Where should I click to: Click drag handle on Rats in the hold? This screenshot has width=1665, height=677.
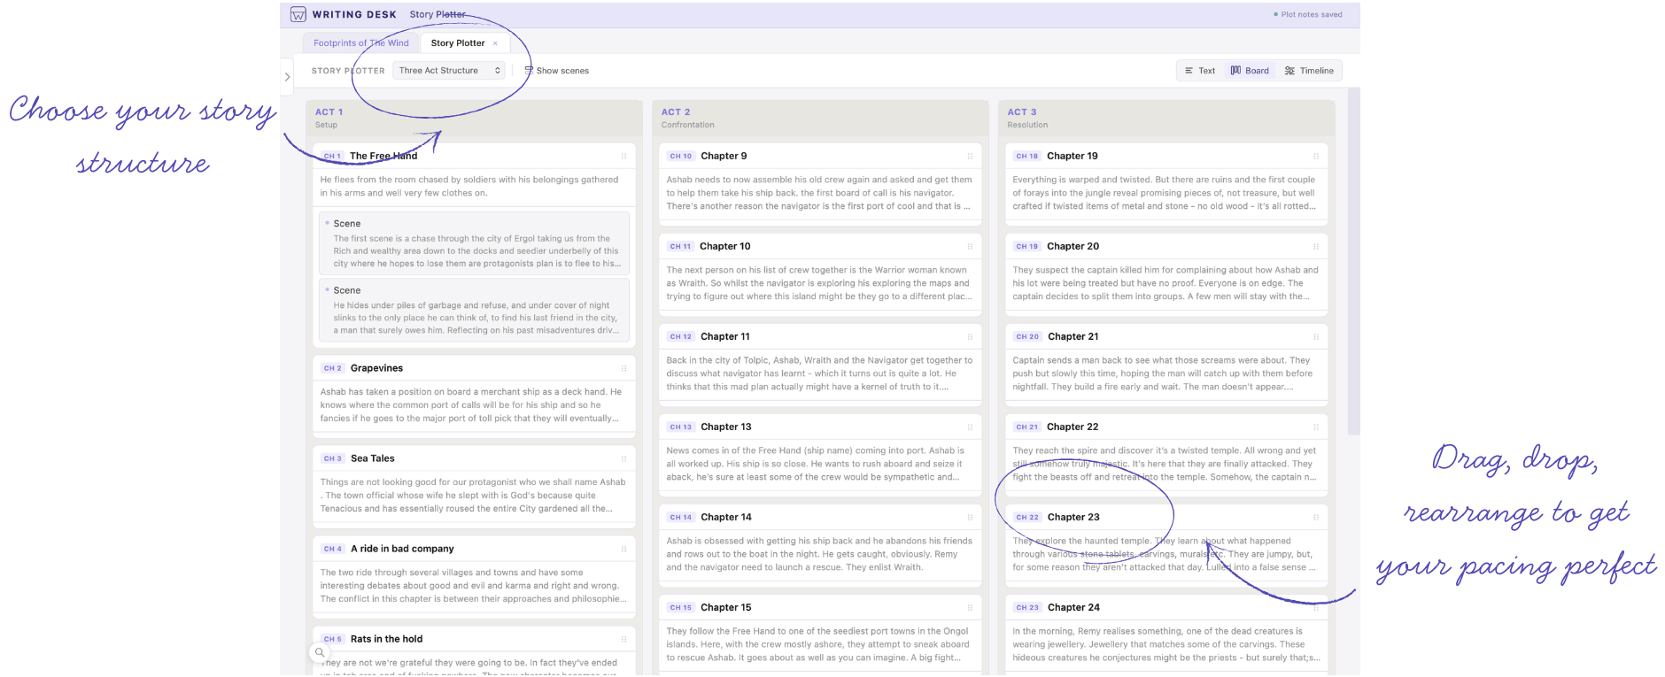[623, 639]
